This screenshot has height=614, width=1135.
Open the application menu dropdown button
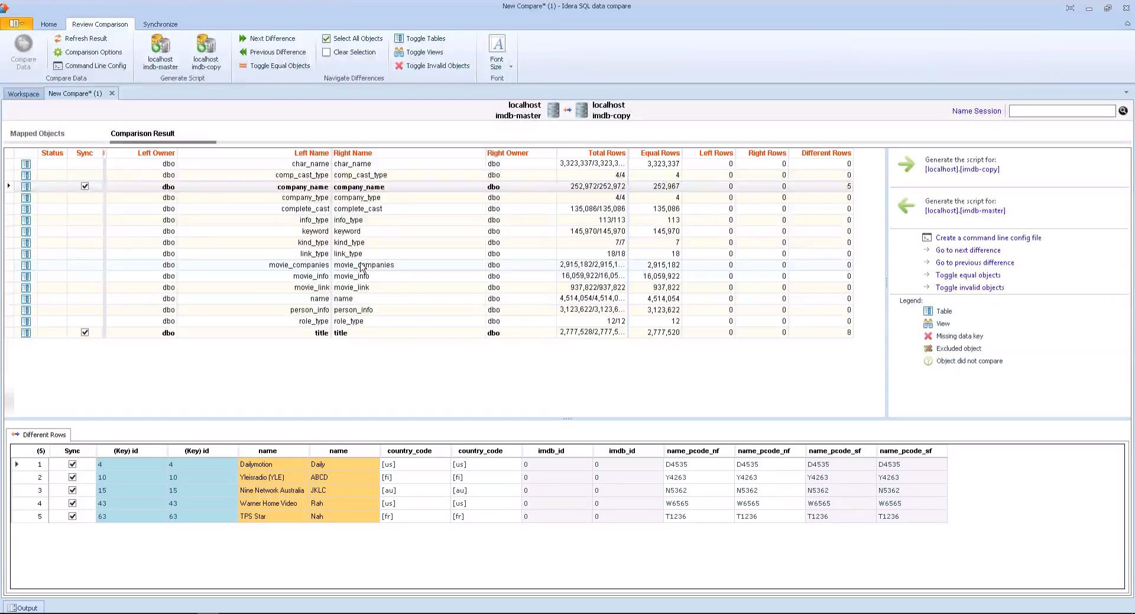pos(16,24)
